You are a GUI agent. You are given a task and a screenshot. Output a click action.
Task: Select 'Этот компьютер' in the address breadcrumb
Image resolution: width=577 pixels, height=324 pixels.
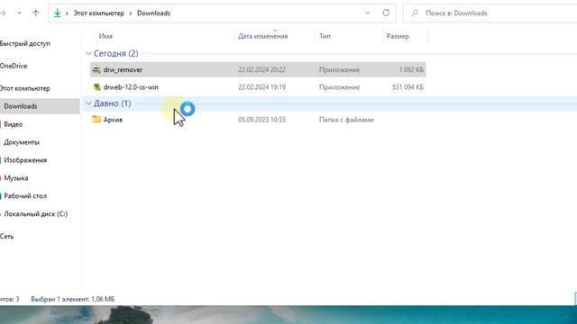[99, 13]
